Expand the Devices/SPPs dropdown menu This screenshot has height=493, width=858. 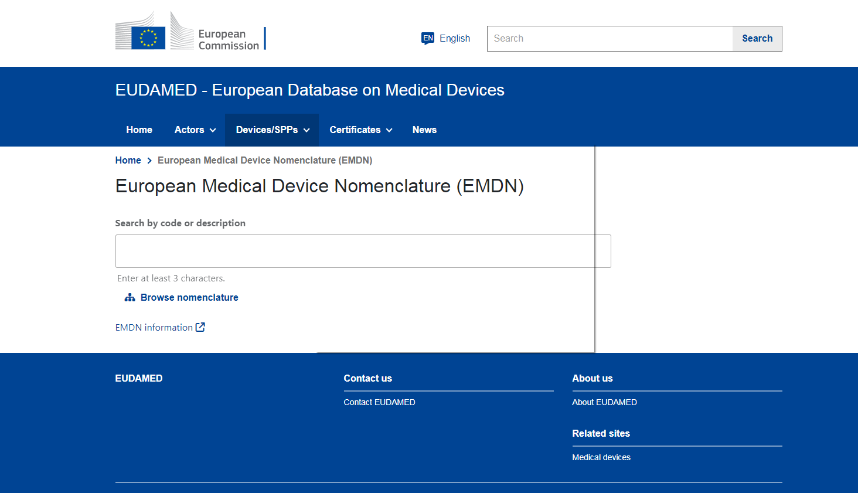coord(272,130)
